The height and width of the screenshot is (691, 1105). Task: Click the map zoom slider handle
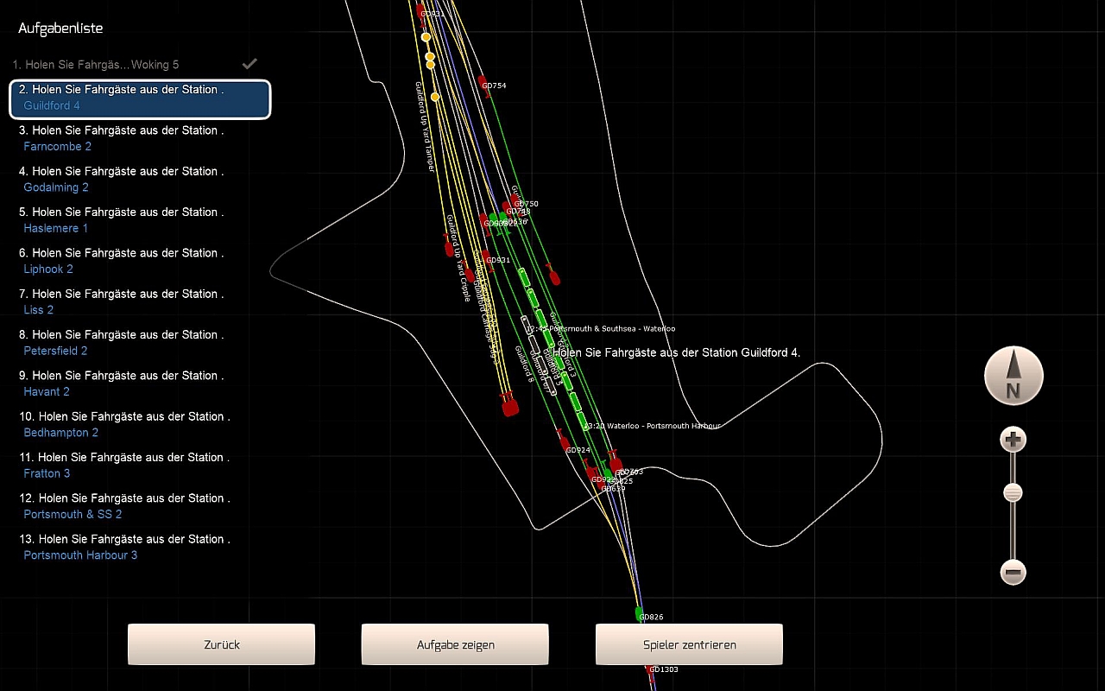(1013, 493)
